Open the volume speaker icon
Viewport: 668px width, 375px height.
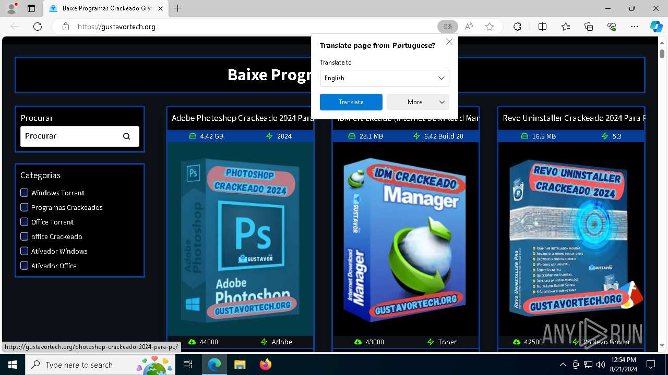601,365
